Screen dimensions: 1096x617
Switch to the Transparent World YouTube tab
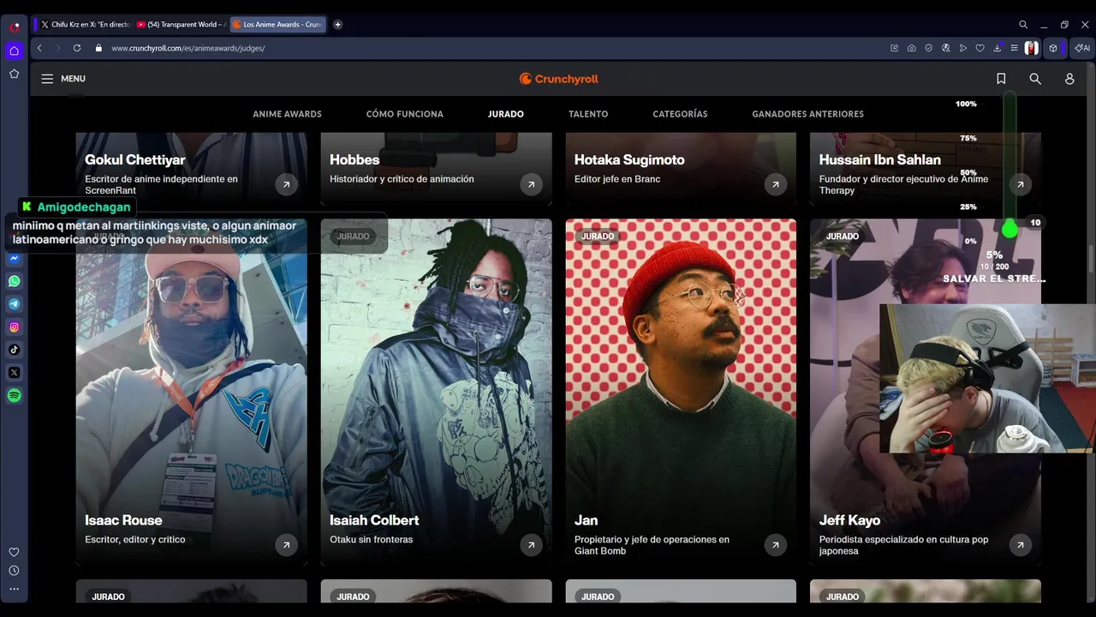click(x=181, y=25)
